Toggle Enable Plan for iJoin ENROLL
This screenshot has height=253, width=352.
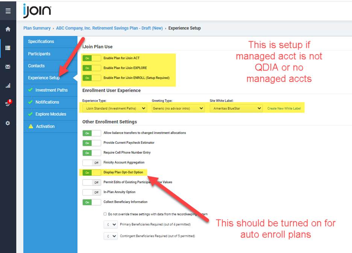click(x=92, y=78)
